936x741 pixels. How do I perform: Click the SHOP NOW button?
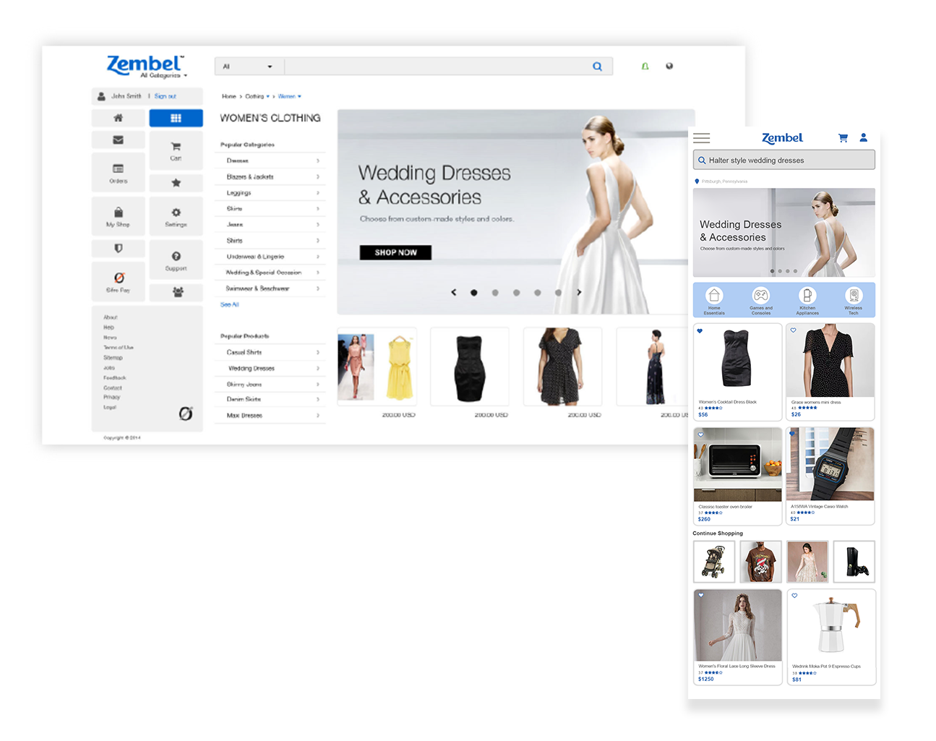pyautogui.click(x=395, y=252)
